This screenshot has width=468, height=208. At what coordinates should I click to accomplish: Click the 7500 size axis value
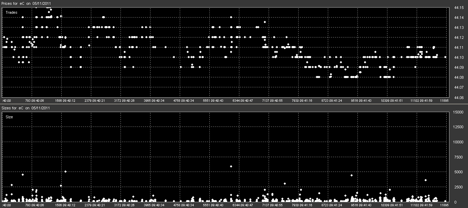[x=459, y=157]
